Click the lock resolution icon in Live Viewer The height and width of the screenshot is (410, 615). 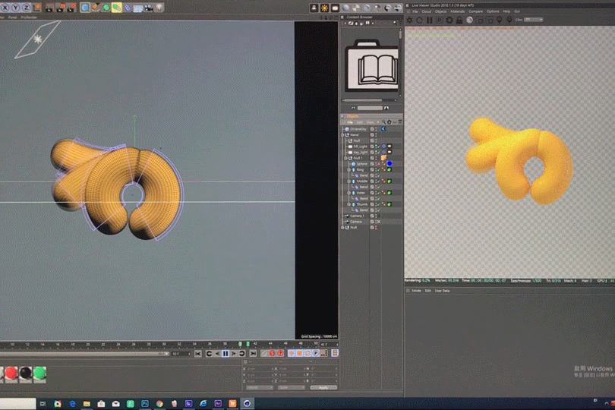(x=459, y=20)
